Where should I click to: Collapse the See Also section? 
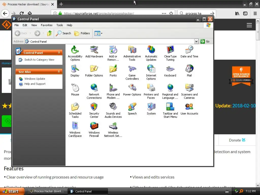coord(59,72)
